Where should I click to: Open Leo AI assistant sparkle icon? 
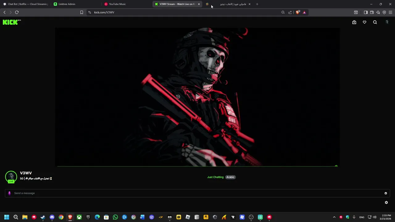coord(378,12)
